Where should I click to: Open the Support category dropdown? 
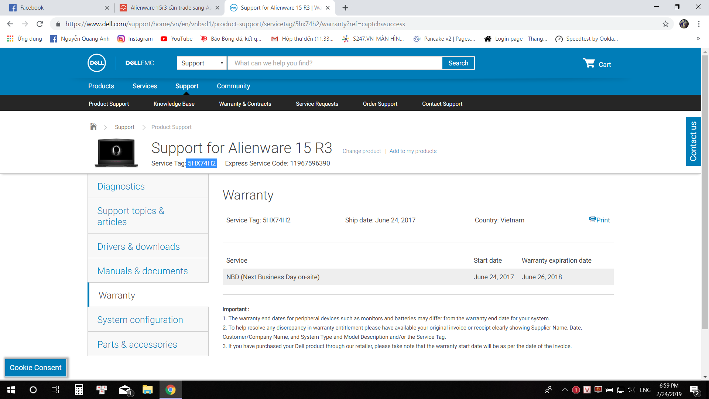coord(202,63)
